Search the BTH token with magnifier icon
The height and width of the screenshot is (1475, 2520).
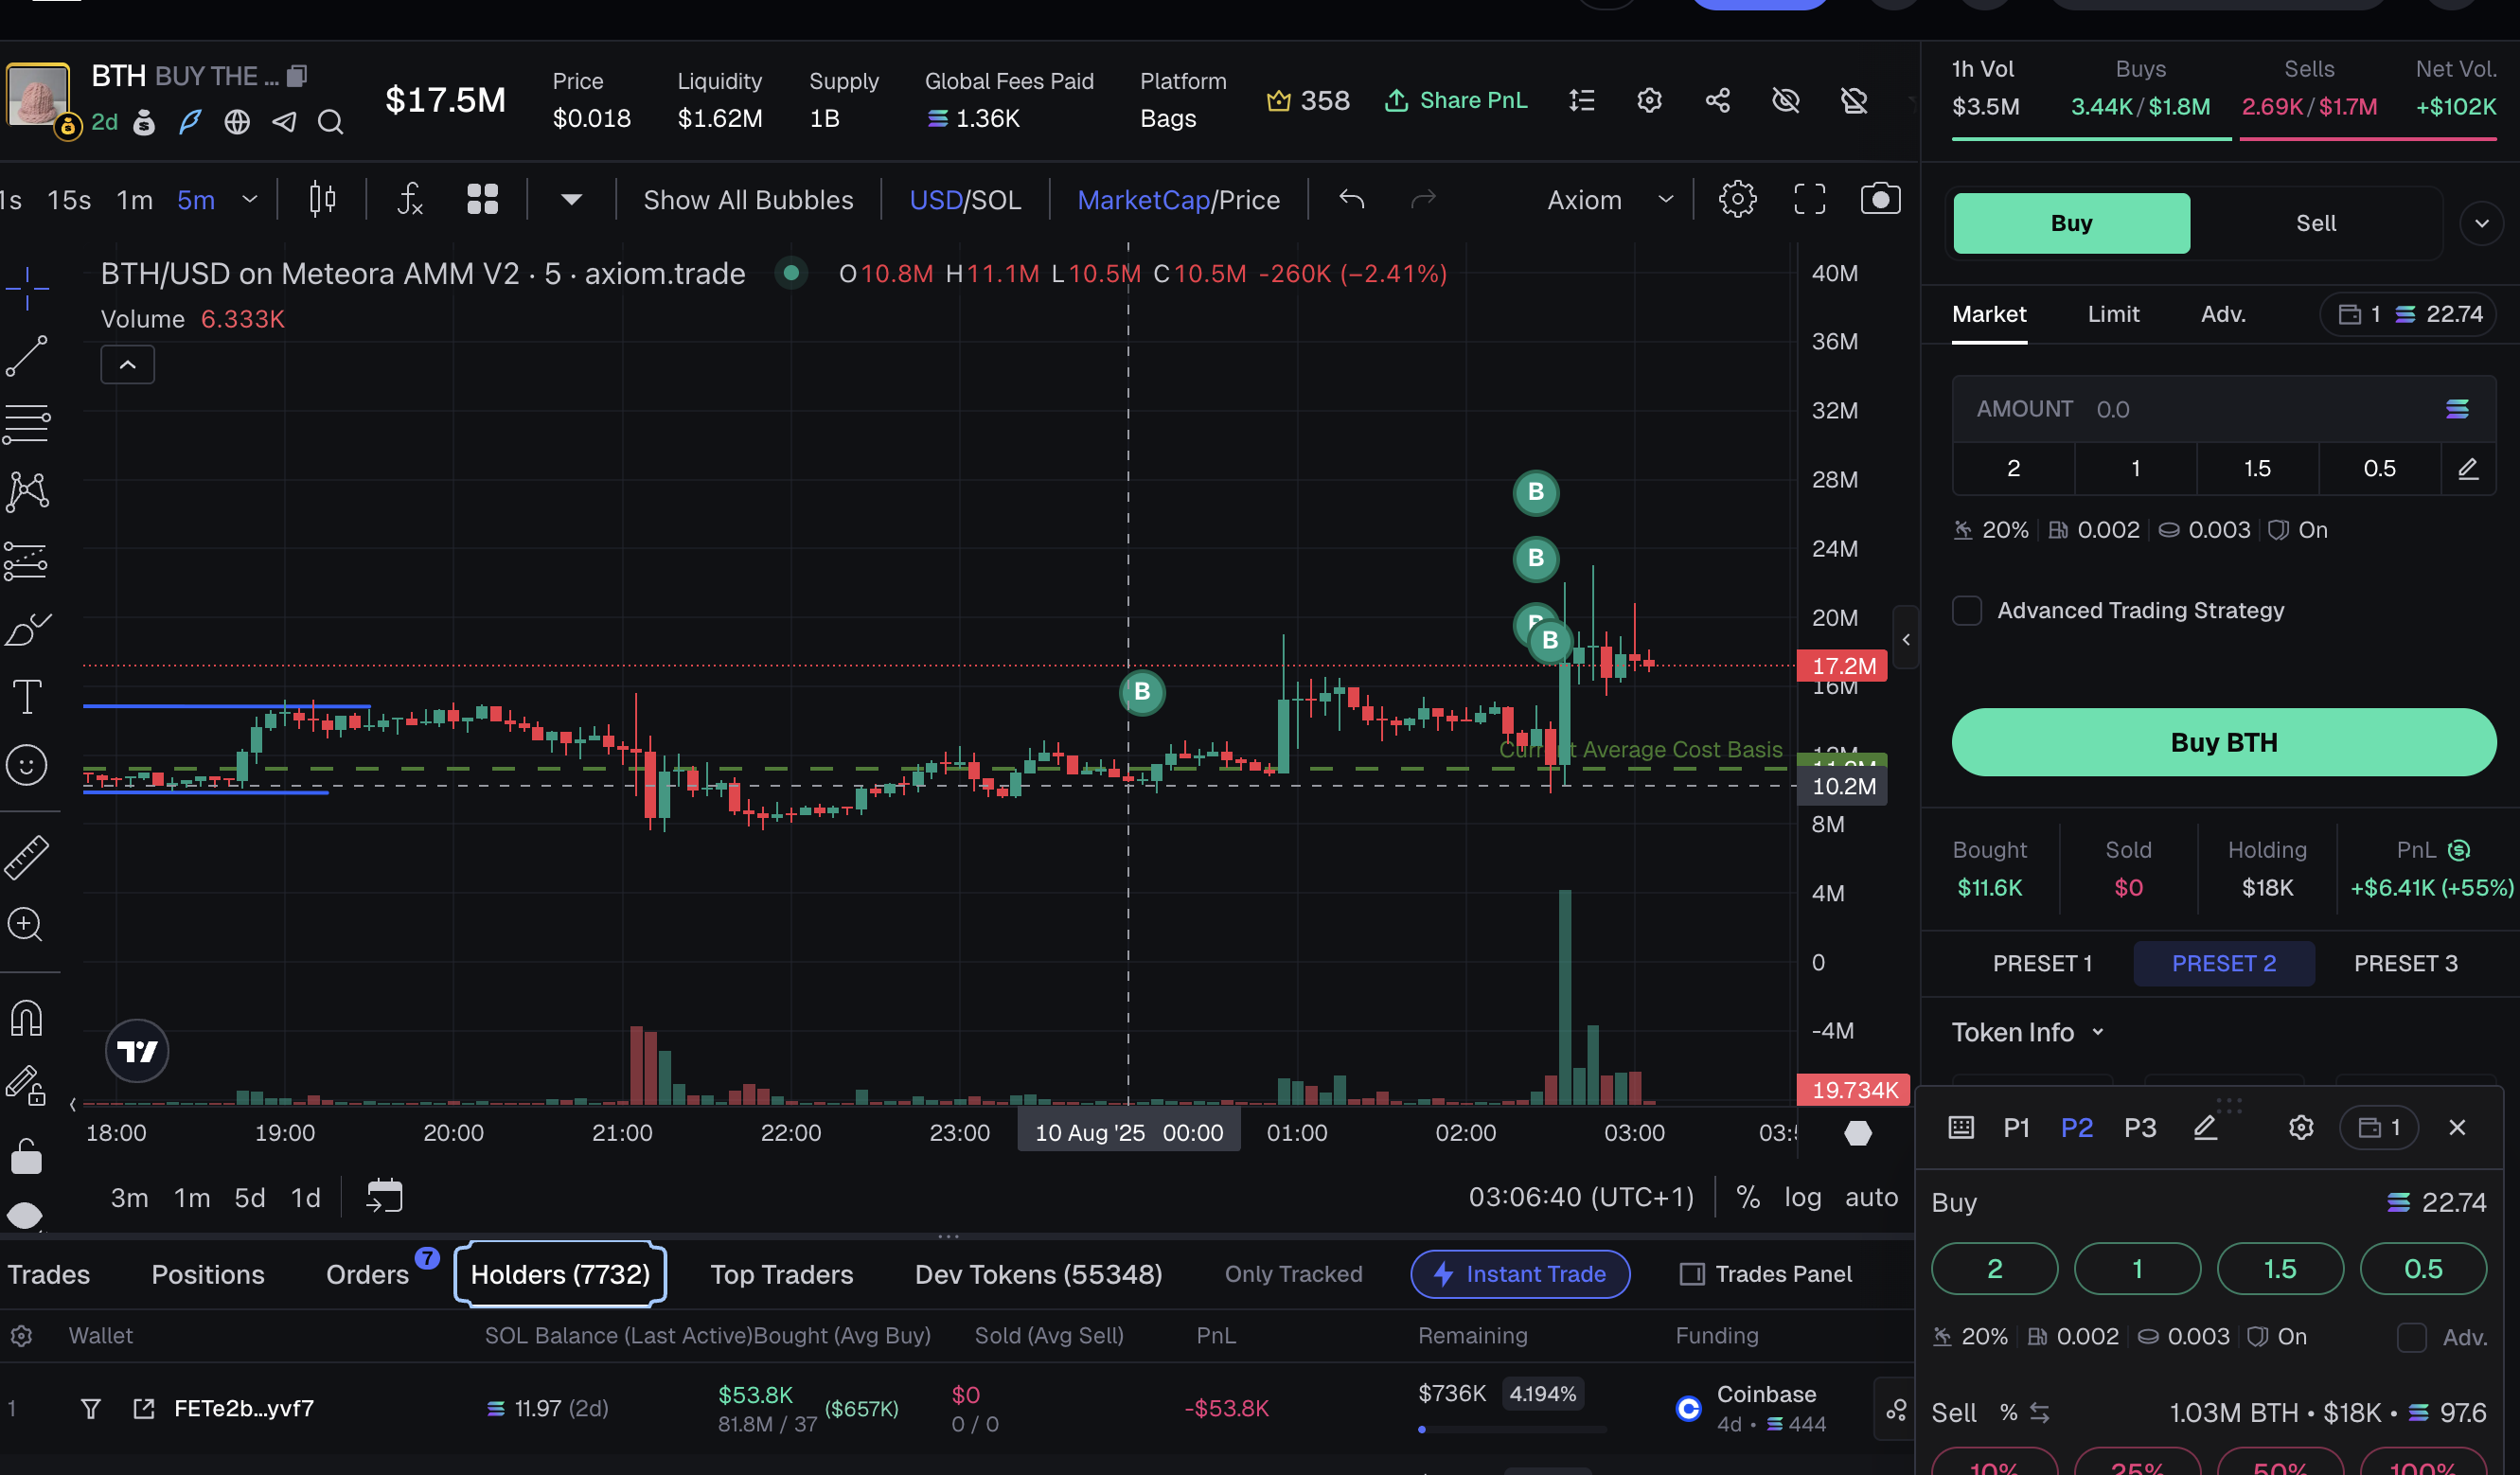(x=331, y=123)
